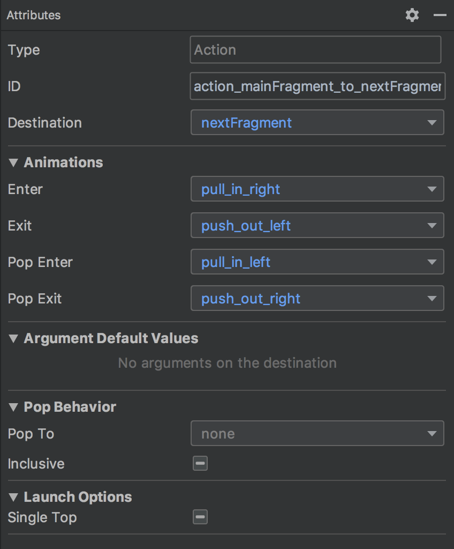Click the Single Top label

42,517
